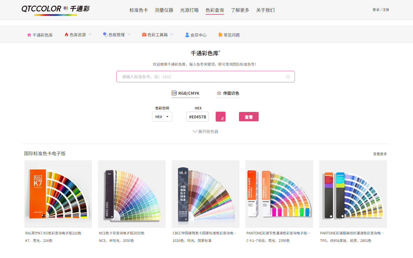The width and height of the screenshot is (413, 258).
Task: Open 了解更多 in the top navigation
Action: 240,10
